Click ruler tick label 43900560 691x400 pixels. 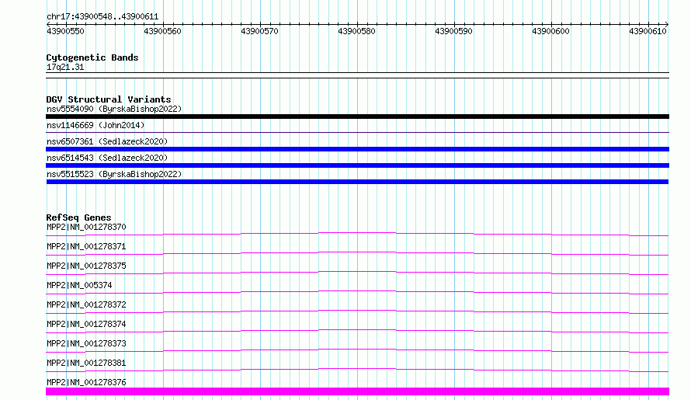(162, 31)
